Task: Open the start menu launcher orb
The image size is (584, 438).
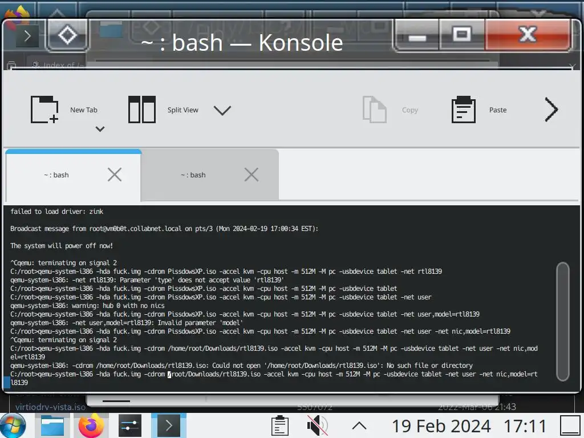Action: 13,425
